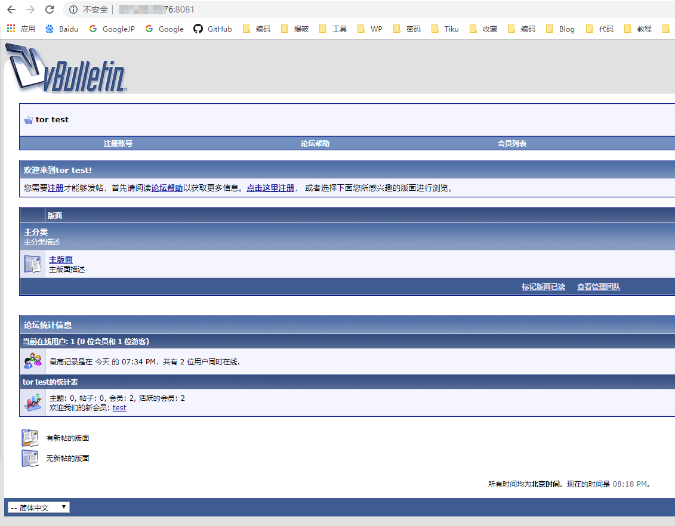
Task: Select 会员列表 in the navigation bar
Action: pyautogui.click(x=510, y=143)
